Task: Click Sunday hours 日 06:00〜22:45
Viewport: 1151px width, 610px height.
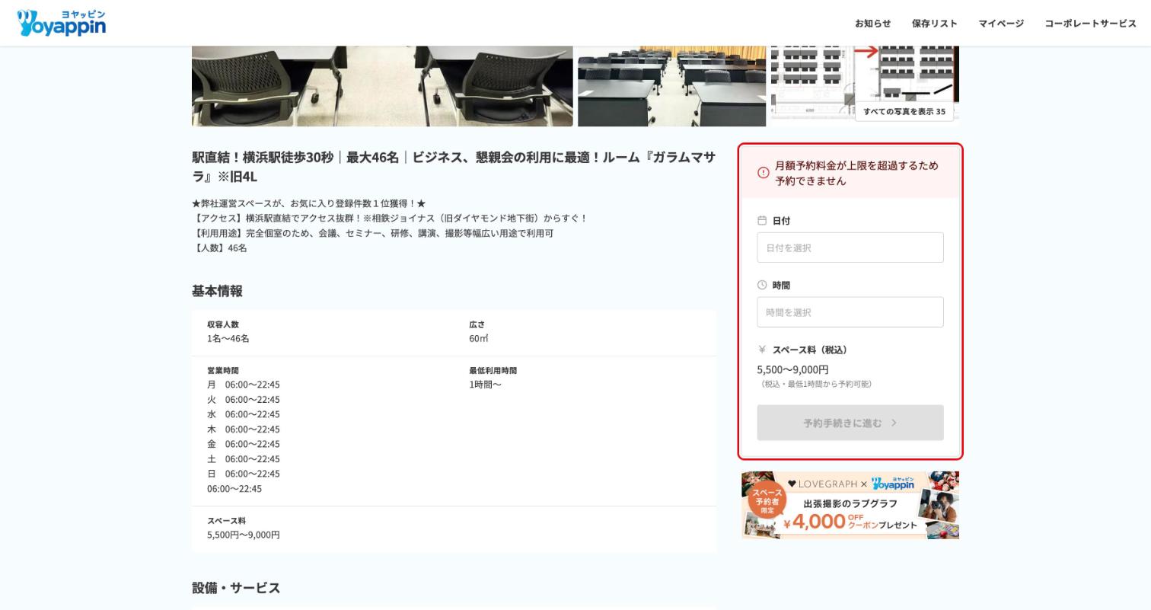Action: pyautogui.click(x=244, y=474)
